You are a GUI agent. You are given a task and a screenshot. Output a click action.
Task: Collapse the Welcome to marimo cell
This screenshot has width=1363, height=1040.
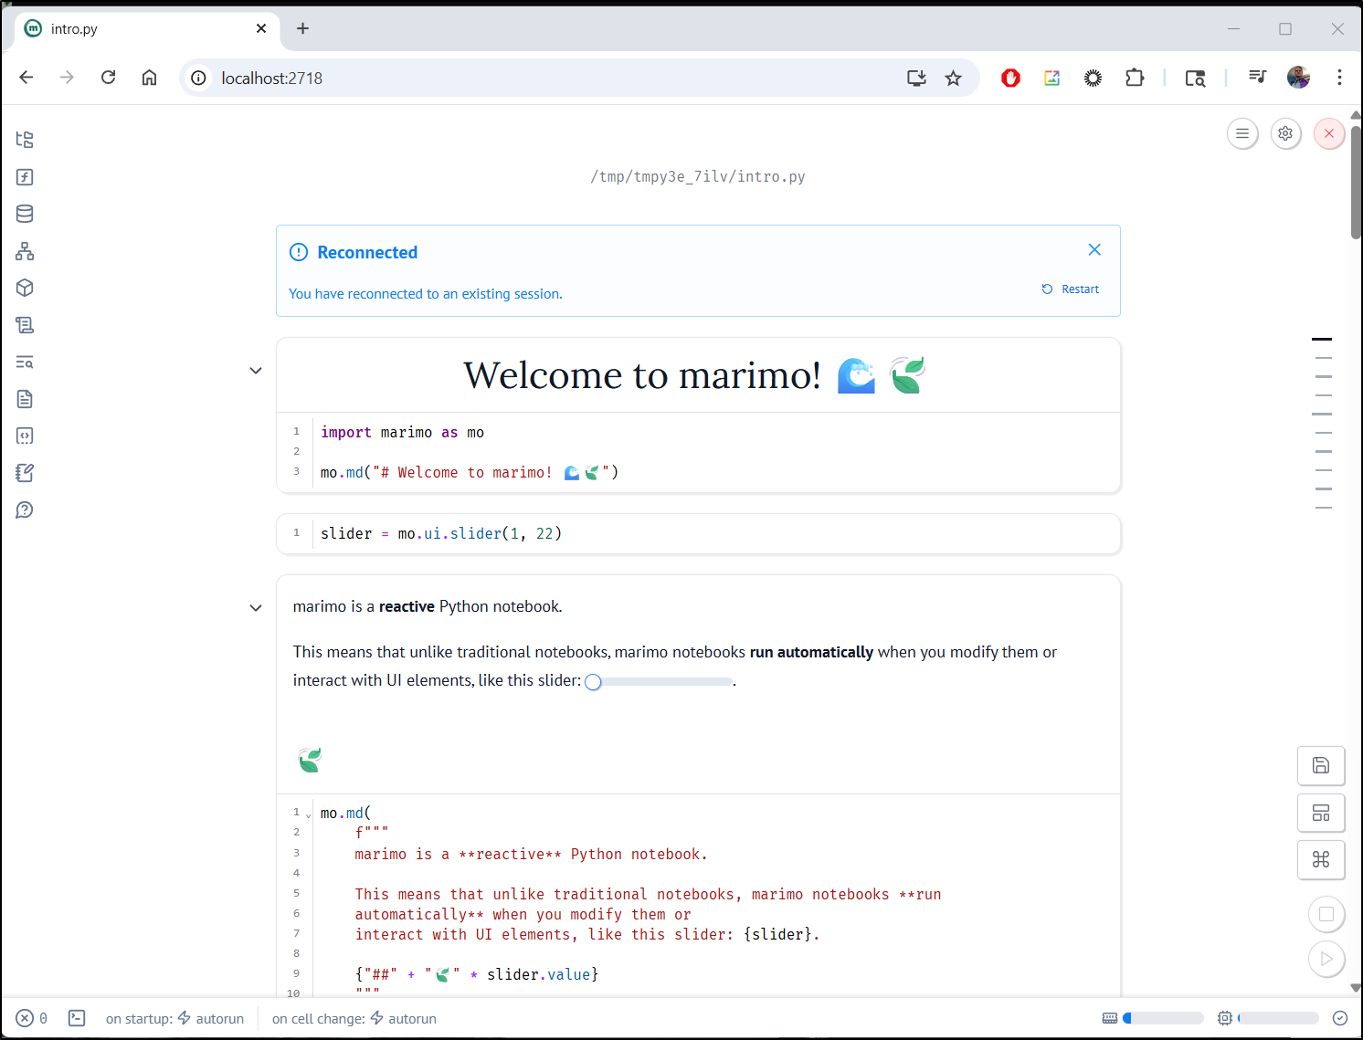(x=256, y=371)
